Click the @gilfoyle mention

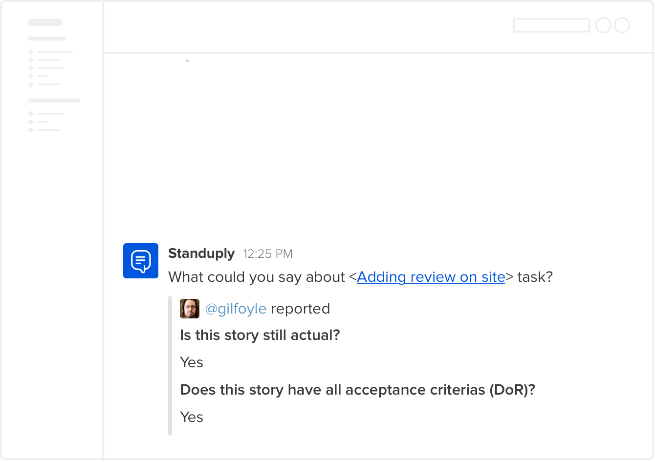click(236, 309)
